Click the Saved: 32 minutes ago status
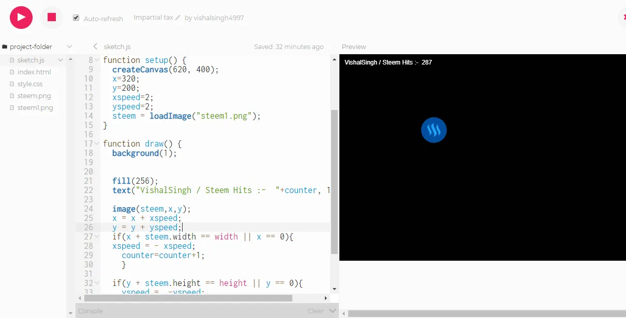626x318 pixels. click(x=289, y=46)
